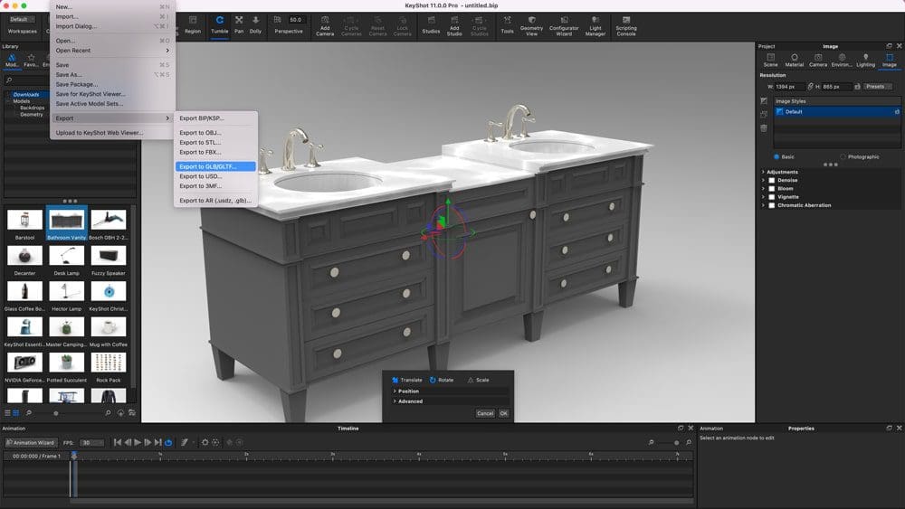Viewport: 905px width, 509px height.
Task: Enable the Denoise checkbox
Action: point(772,181)
